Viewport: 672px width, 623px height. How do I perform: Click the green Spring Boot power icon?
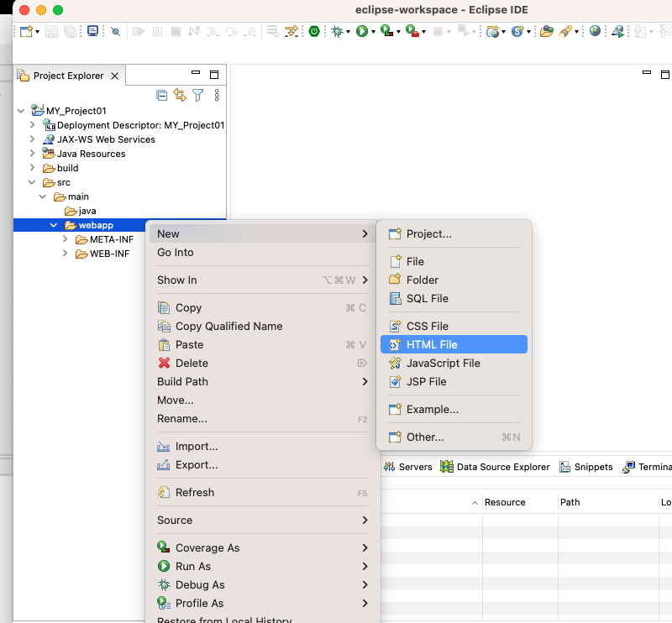[x=314, y=31]
